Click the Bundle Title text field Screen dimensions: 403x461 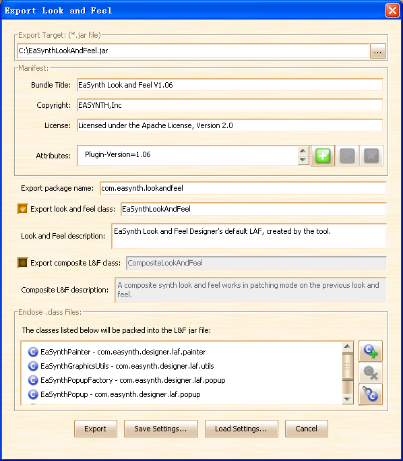click(x=230, y=85)
